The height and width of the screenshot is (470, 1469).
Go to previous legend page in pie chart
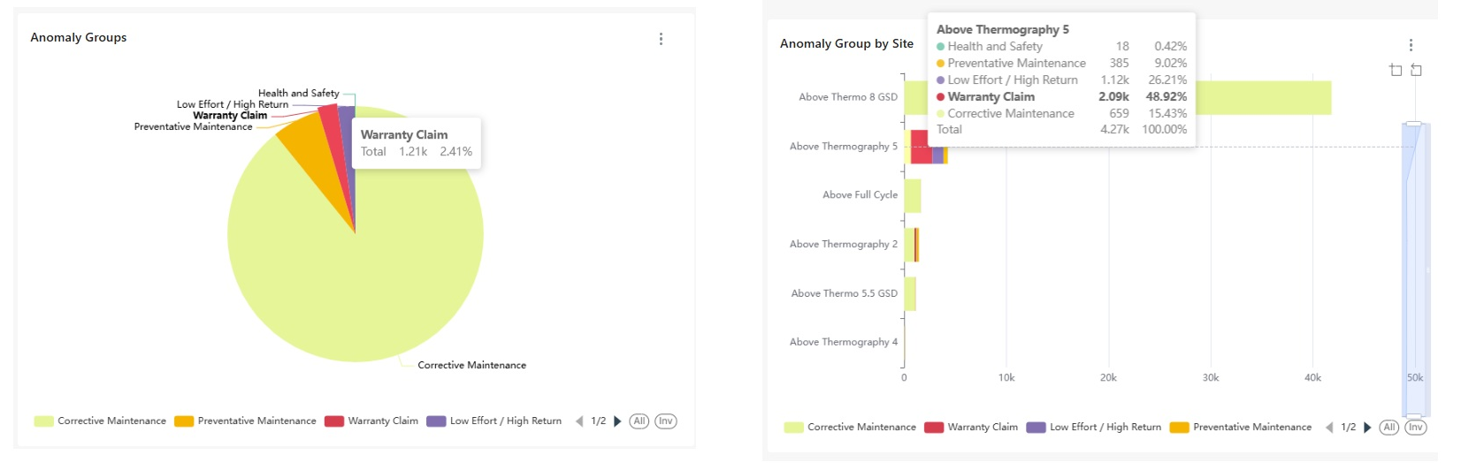point(579,421)
